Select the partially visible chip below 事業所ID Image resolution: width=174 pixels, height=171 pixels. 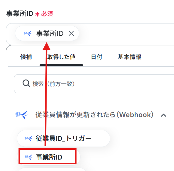pos(52,169)
